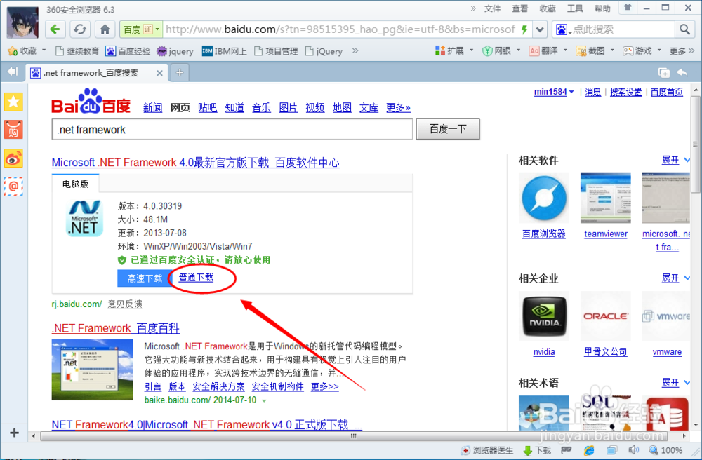Open the 查看 menu

tap(519, 8)
